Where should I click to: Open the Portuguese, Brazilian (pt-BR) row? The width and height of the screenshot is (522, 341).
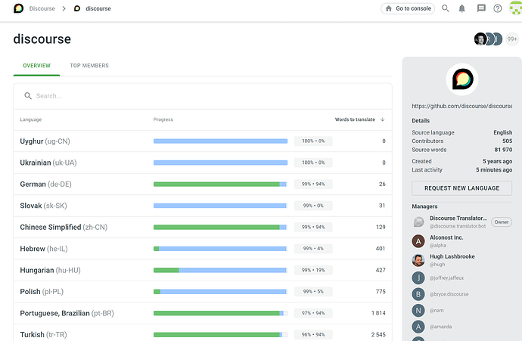pyautogui.click(x=203, y=313)
